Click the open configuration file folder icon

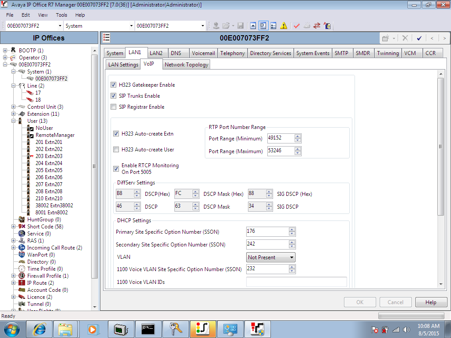point(226,26)
